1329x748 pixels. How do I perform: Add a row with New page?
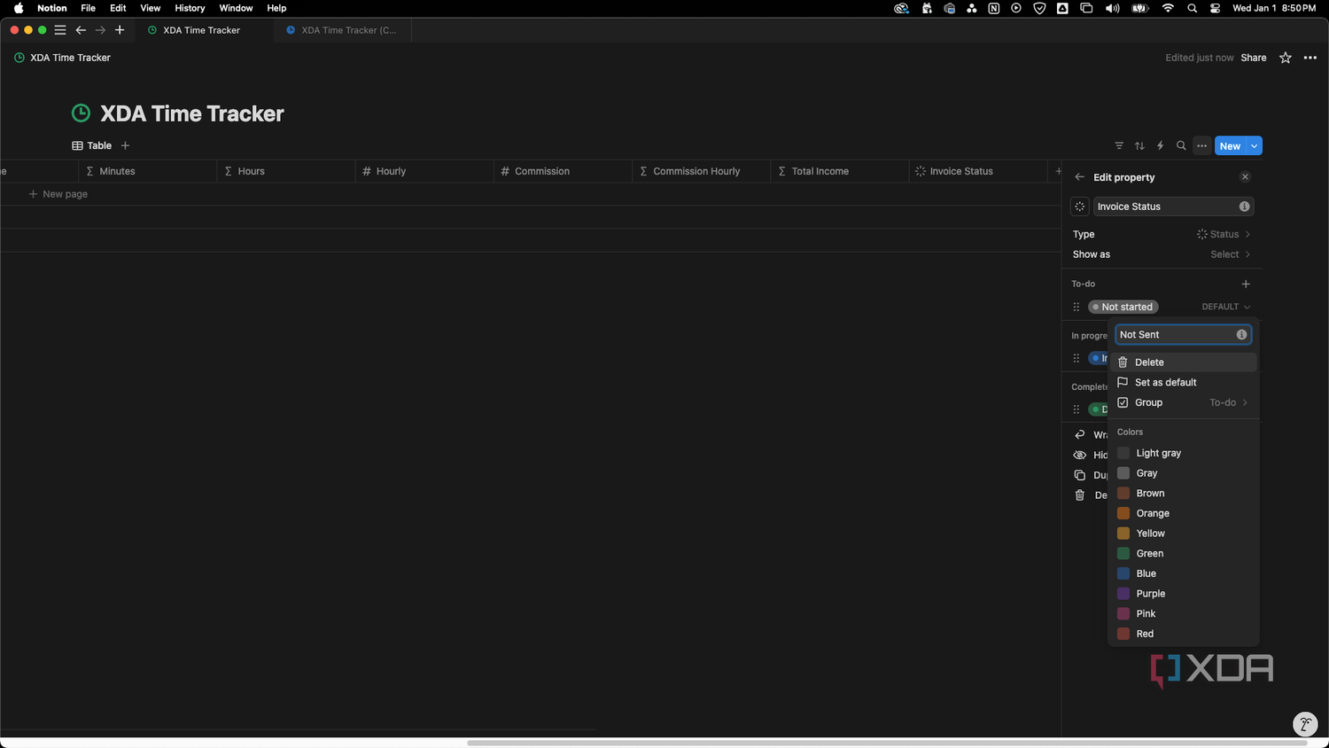(58, 194)
